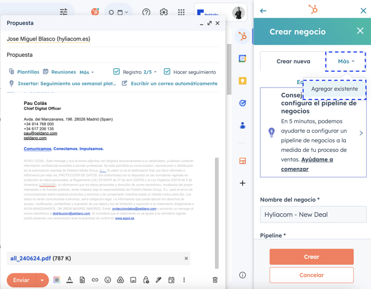Open Reuniones in compose toolbar
Screen dimensions: 371x289
click(x=59, y=72)
